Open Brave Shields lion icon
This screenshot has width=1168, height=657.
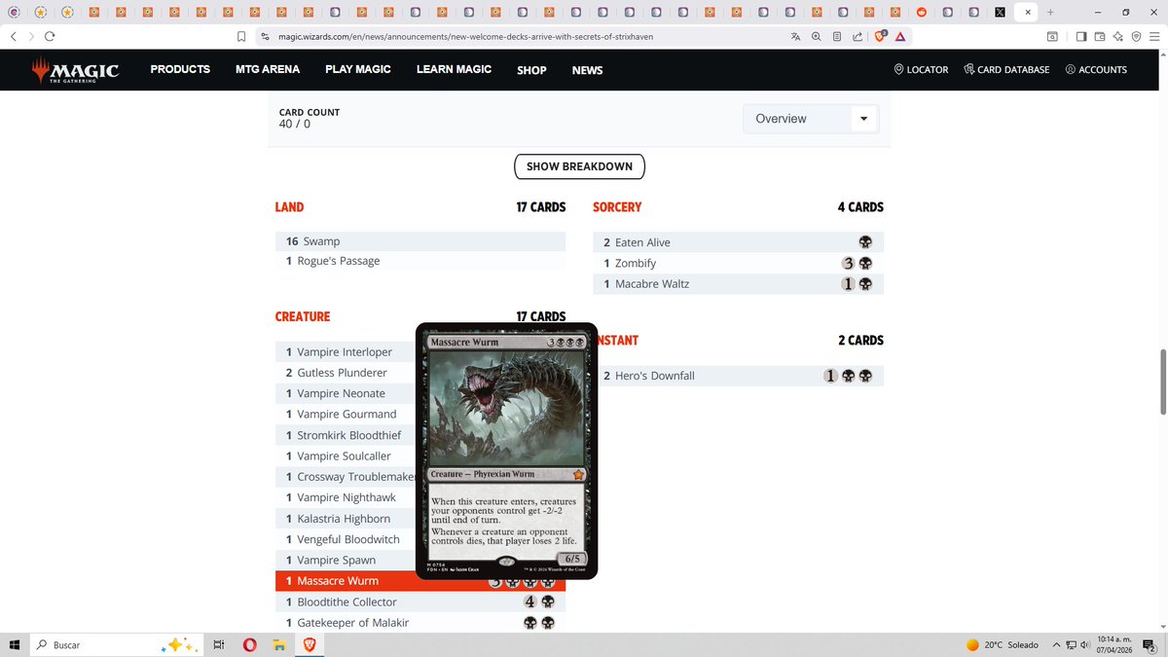coord(880,36)
